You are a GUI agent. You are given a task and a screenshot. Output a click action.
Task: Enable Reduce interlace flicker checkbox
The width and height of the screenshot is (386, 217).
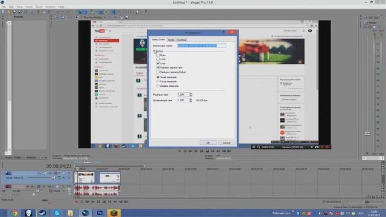pos(158,72)
